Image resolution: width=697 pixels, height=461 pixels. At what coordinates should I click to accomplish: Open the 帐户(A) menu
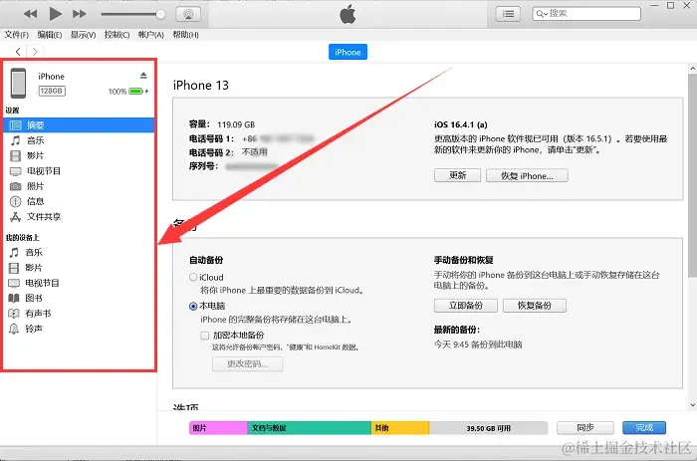point(151,35)
